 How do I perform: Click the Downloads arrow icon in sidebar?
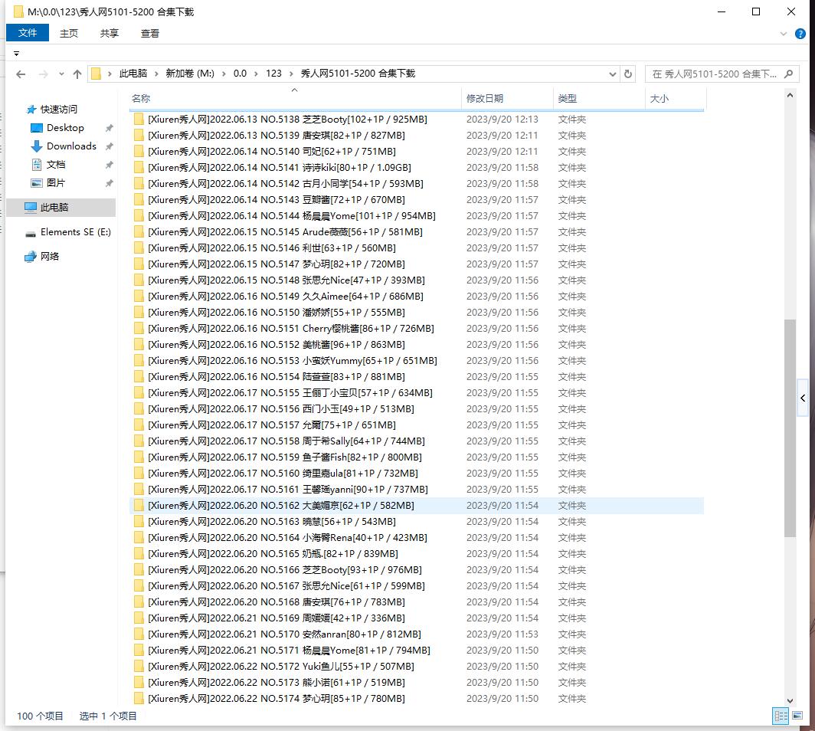[x=37, y=146]
